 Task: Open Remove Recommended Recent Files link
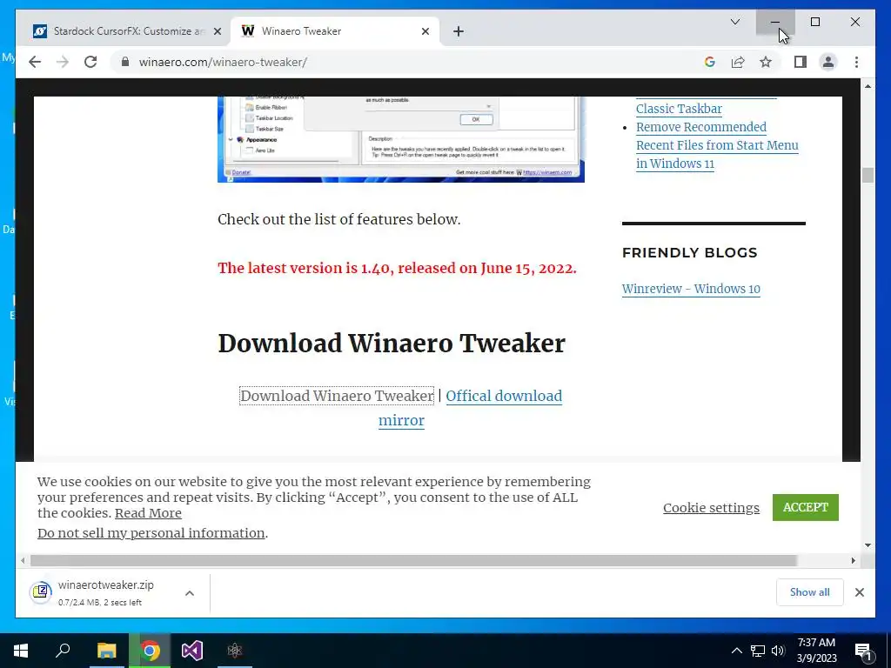(717, 145)
